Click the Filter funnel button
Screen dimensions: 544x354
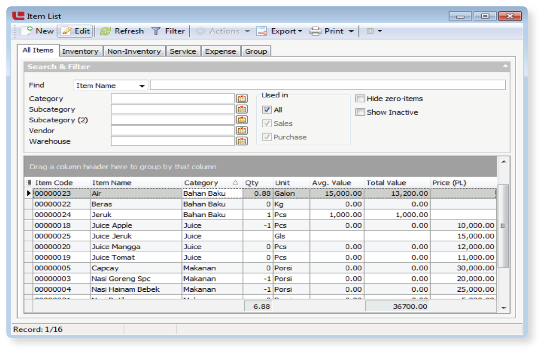pos(168,31)
